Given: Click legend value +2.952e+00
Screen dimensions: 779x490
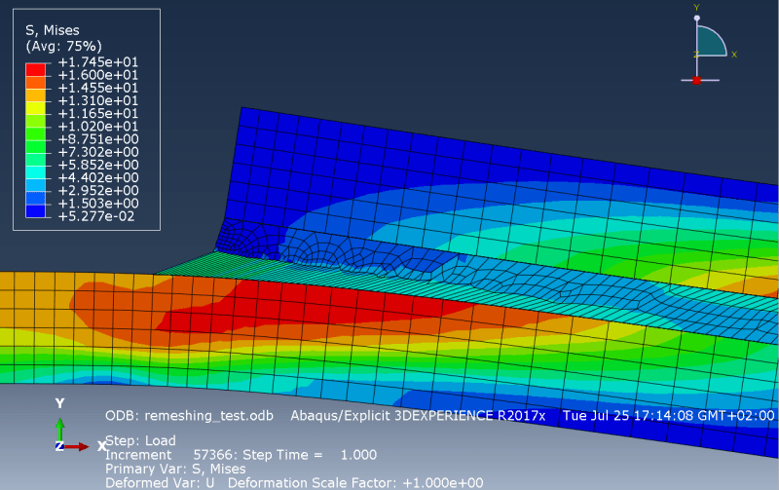Looking at the screenshot, I should coord(98,191).
